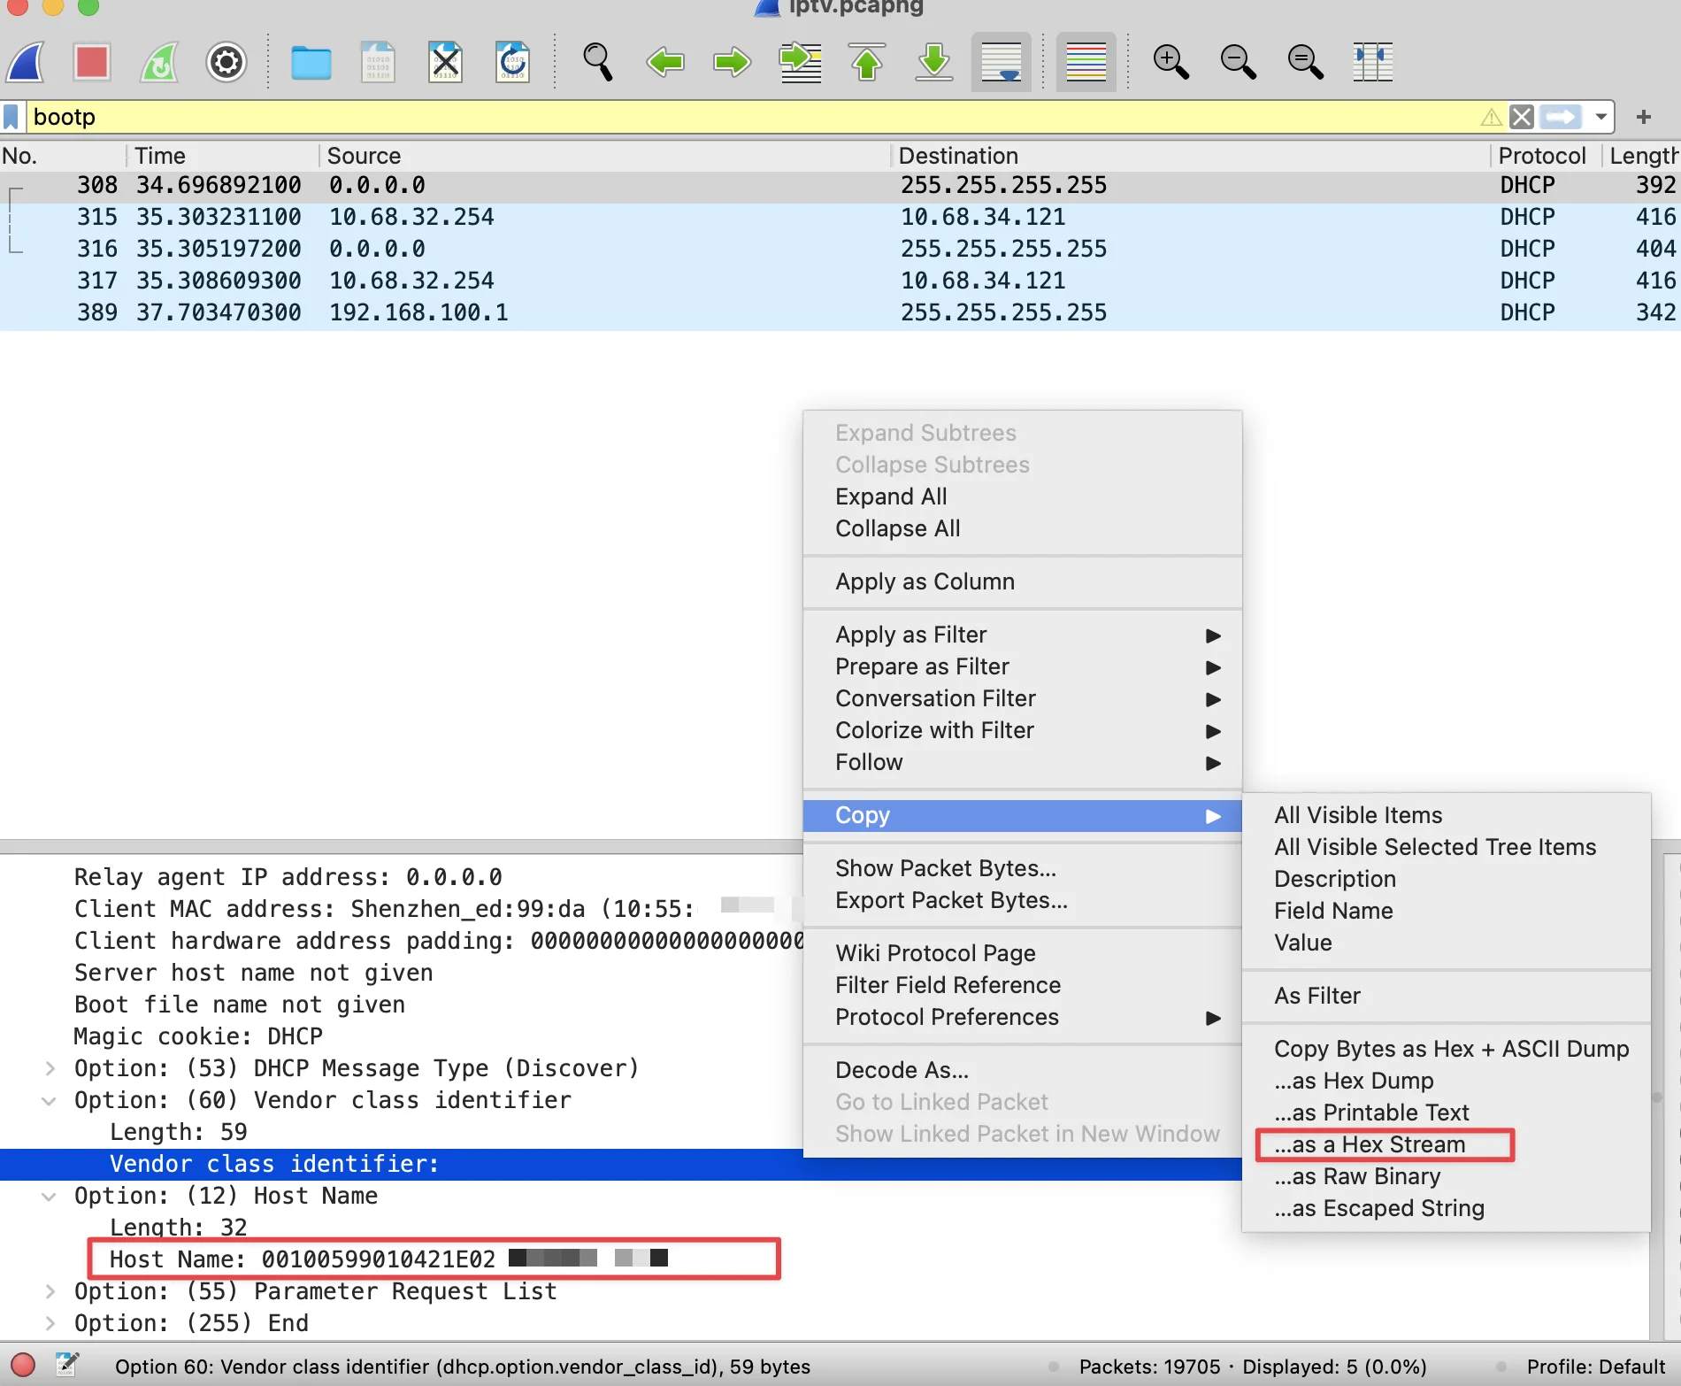Go to the last packet with the down arrow
Screen dimensions: 1681x1386
point(933,62)
